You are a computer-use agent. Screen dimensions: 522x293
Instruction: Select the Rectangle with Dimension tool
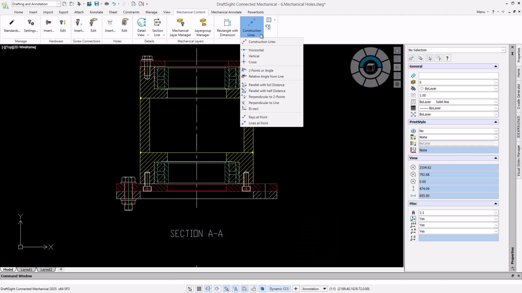pyautogui.click(x=227, y=27)
